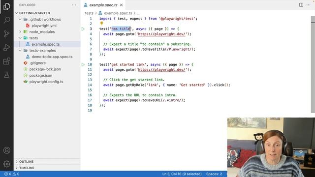The width and height of the screenshot is (315, 177).
Task: Click 'toHaveTitle' on line 7
Action: [154, 49]
